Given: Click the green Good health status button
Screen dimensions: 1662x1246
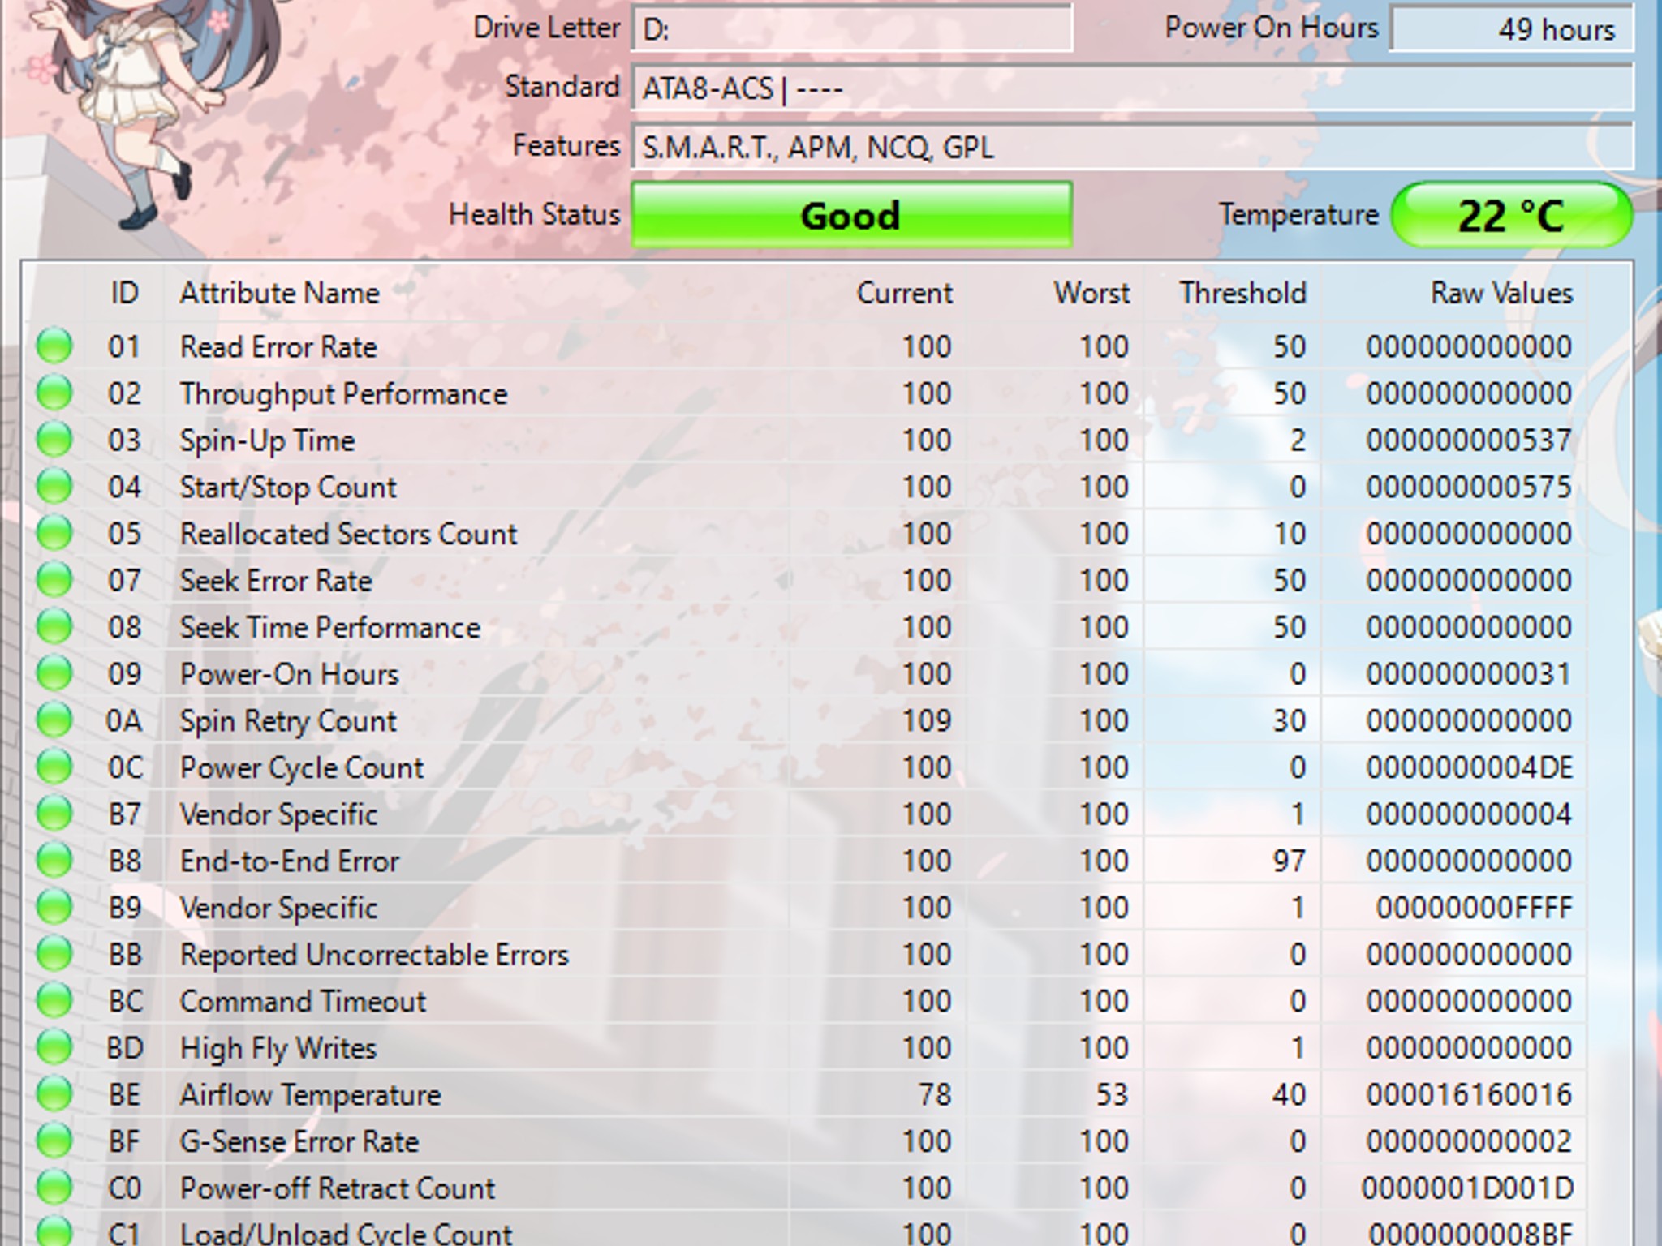Looking at the screenshot, I should [851, 215].
